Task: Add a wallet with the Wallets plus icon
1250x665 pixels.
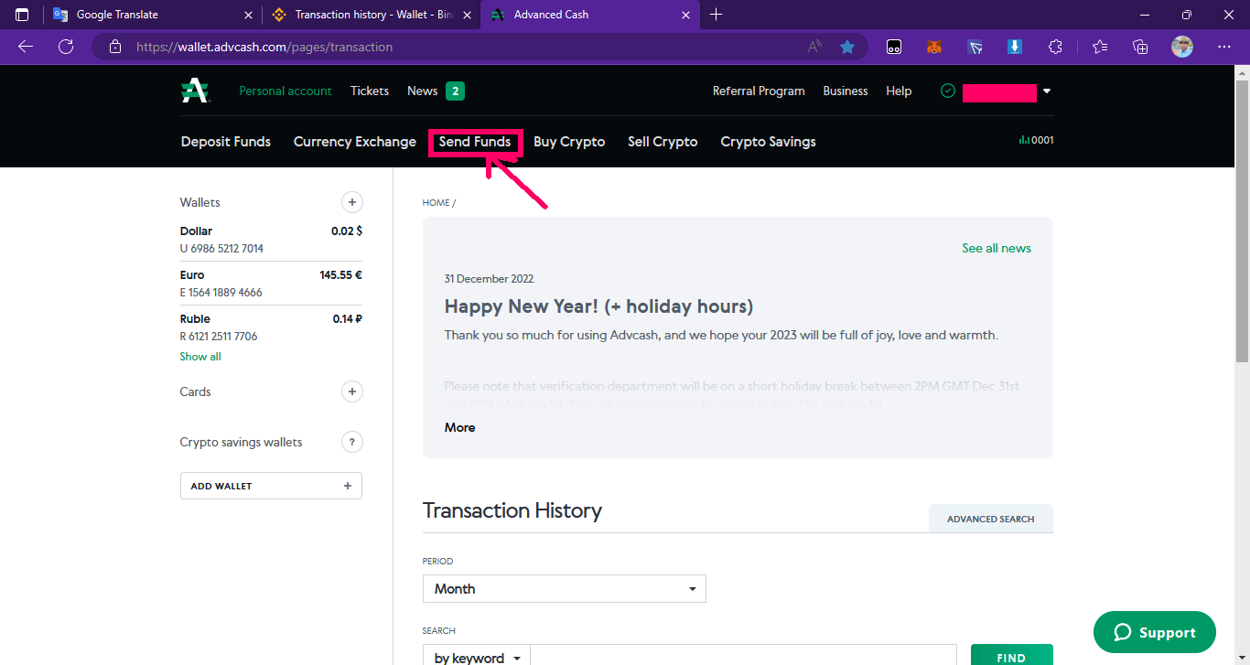Action: coord(352,202)
